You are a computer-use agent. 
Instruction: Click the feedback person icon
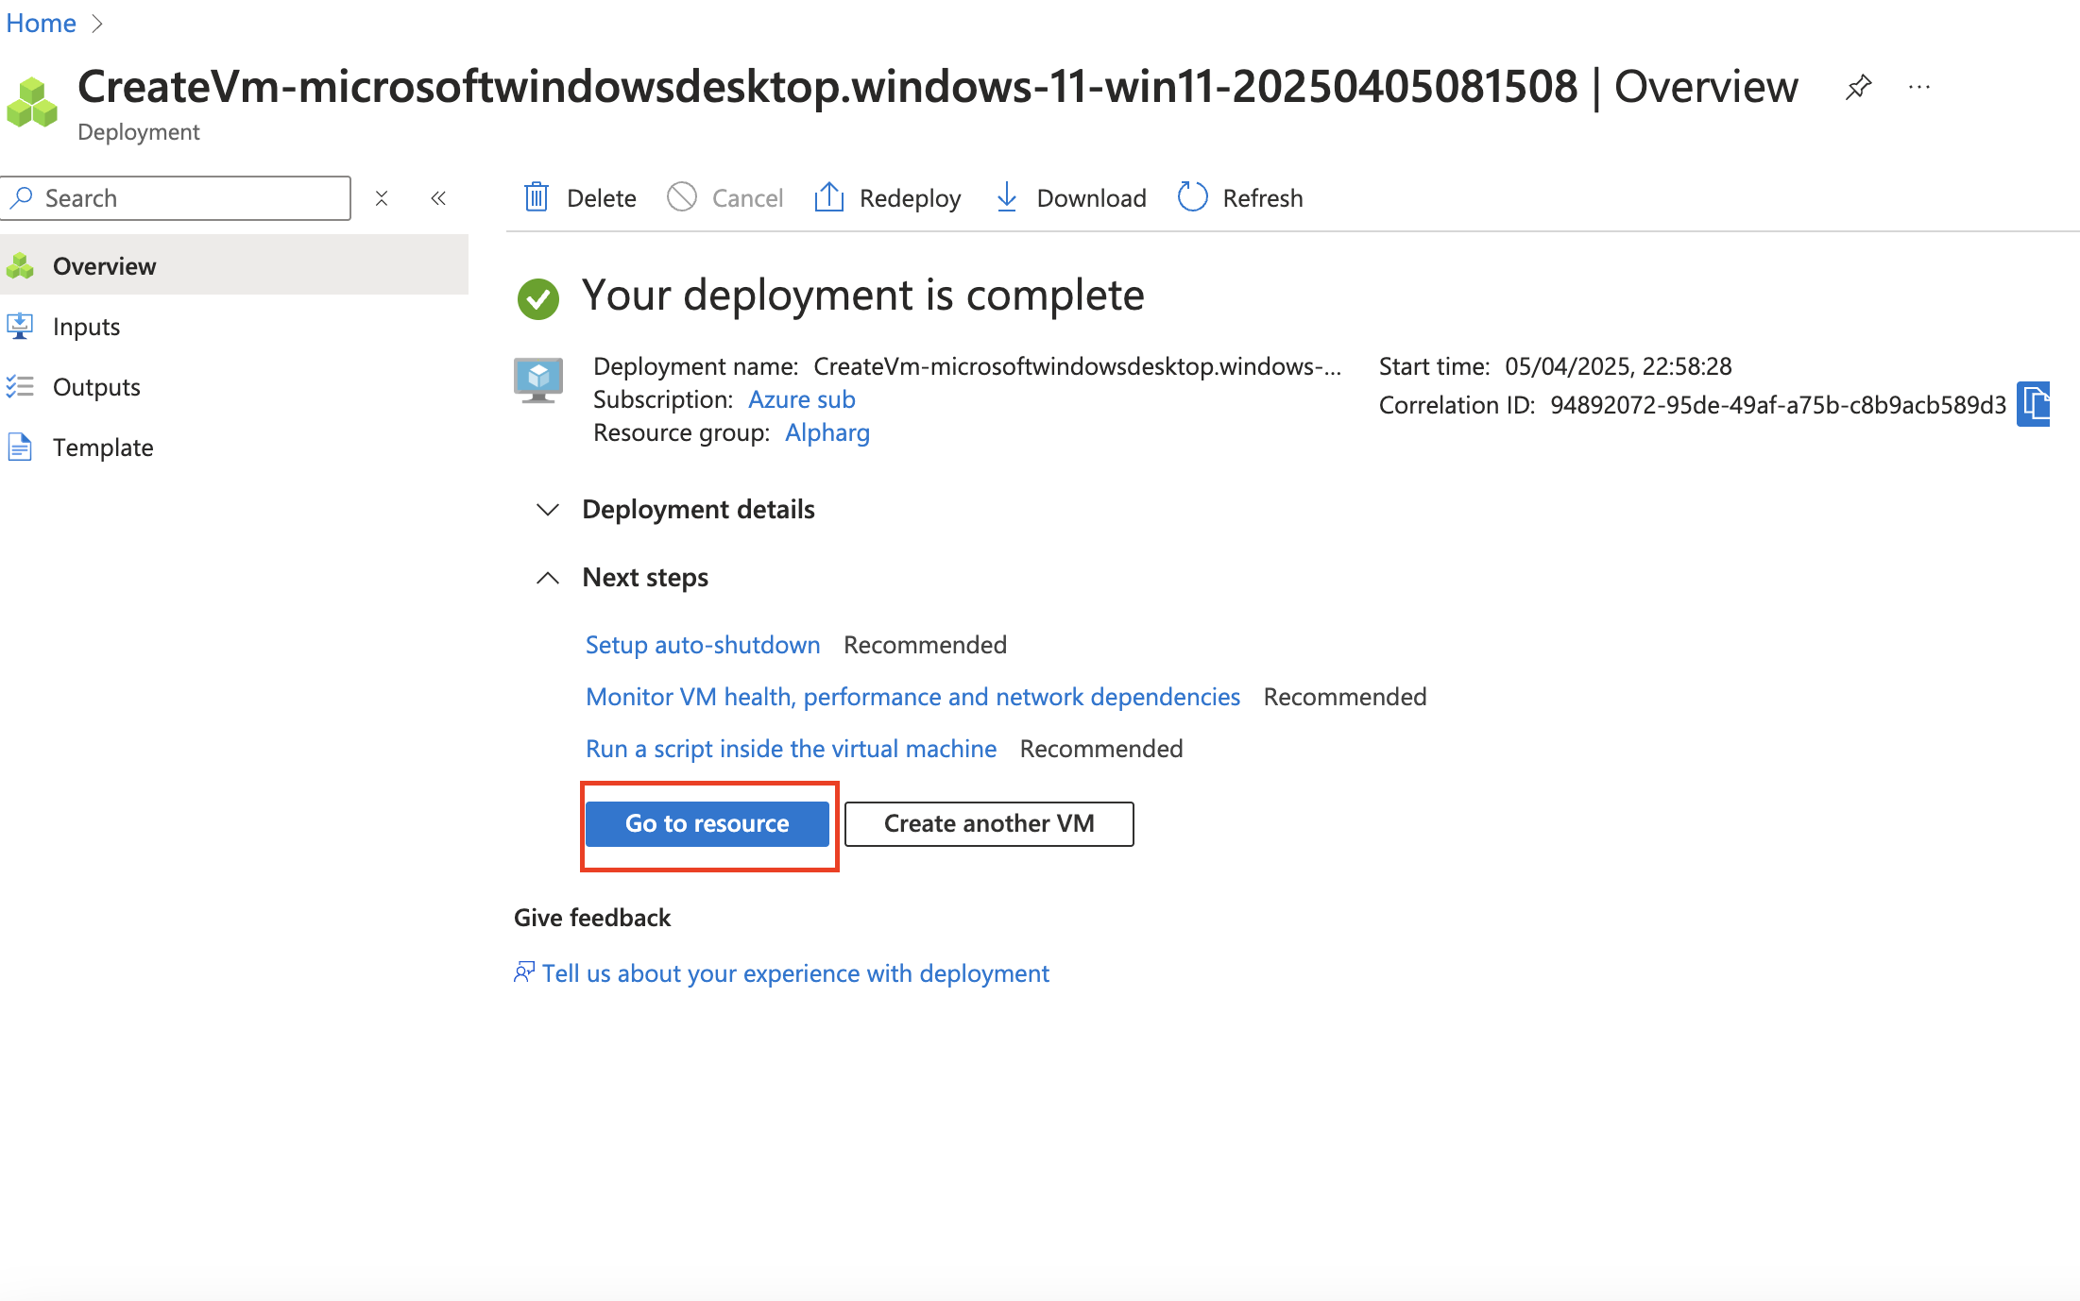[524, 972]
